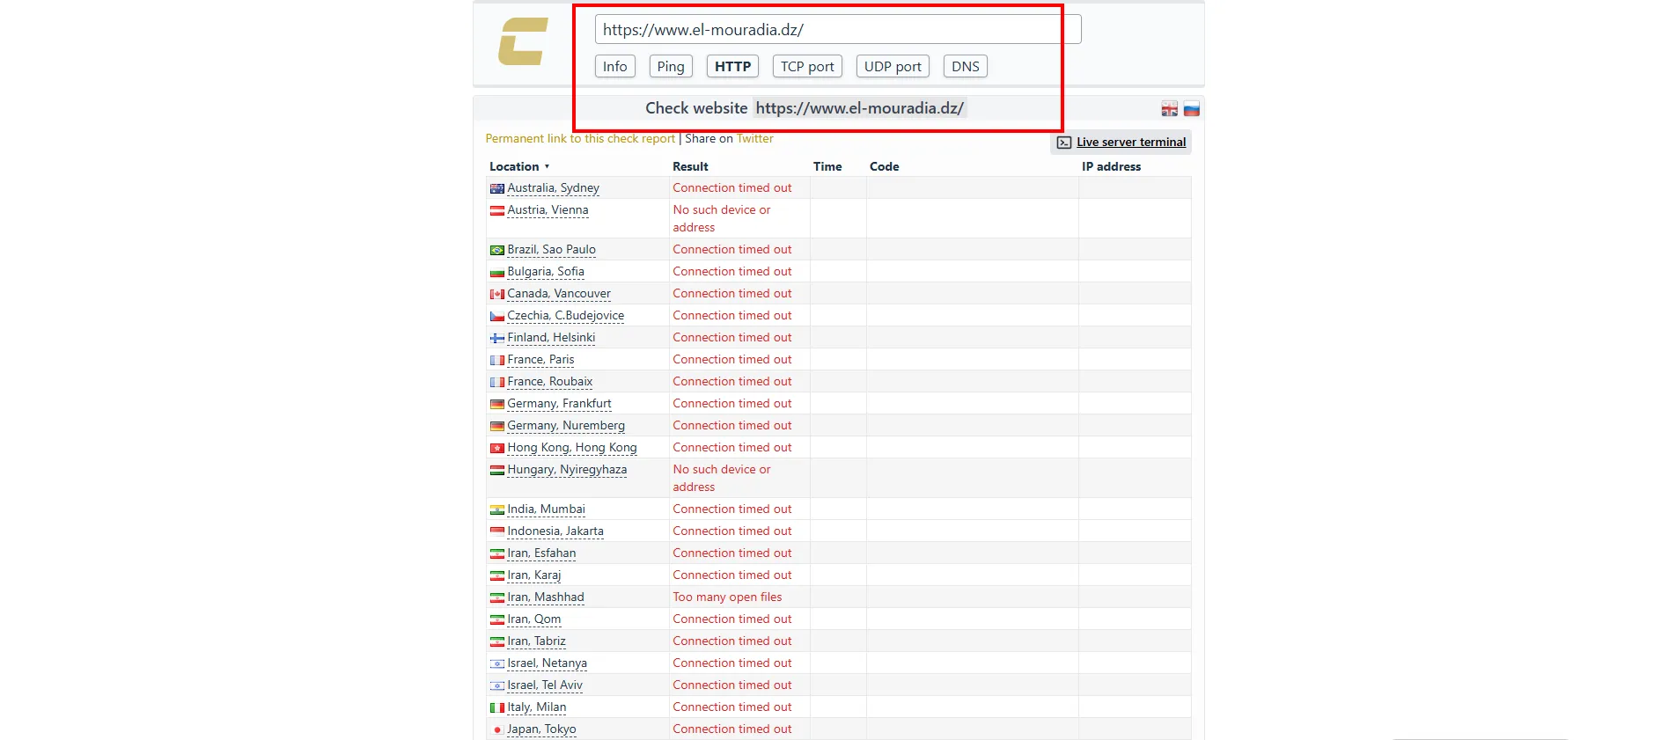Open Japan, Tokyo location

tap(541, 729)
